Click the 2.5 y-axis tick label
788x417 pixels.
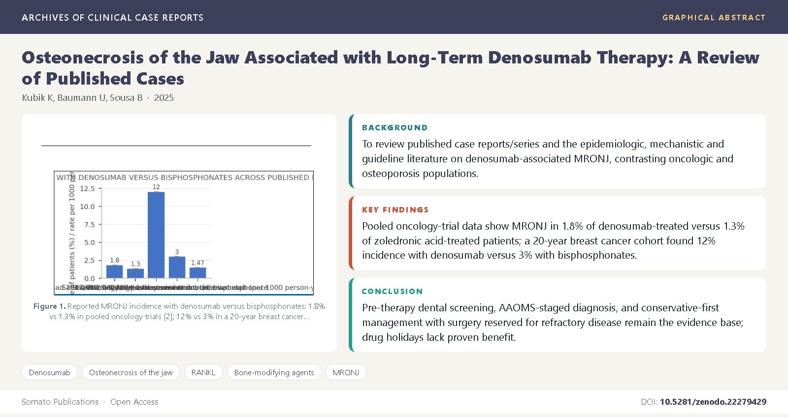(x=89, y=260)
